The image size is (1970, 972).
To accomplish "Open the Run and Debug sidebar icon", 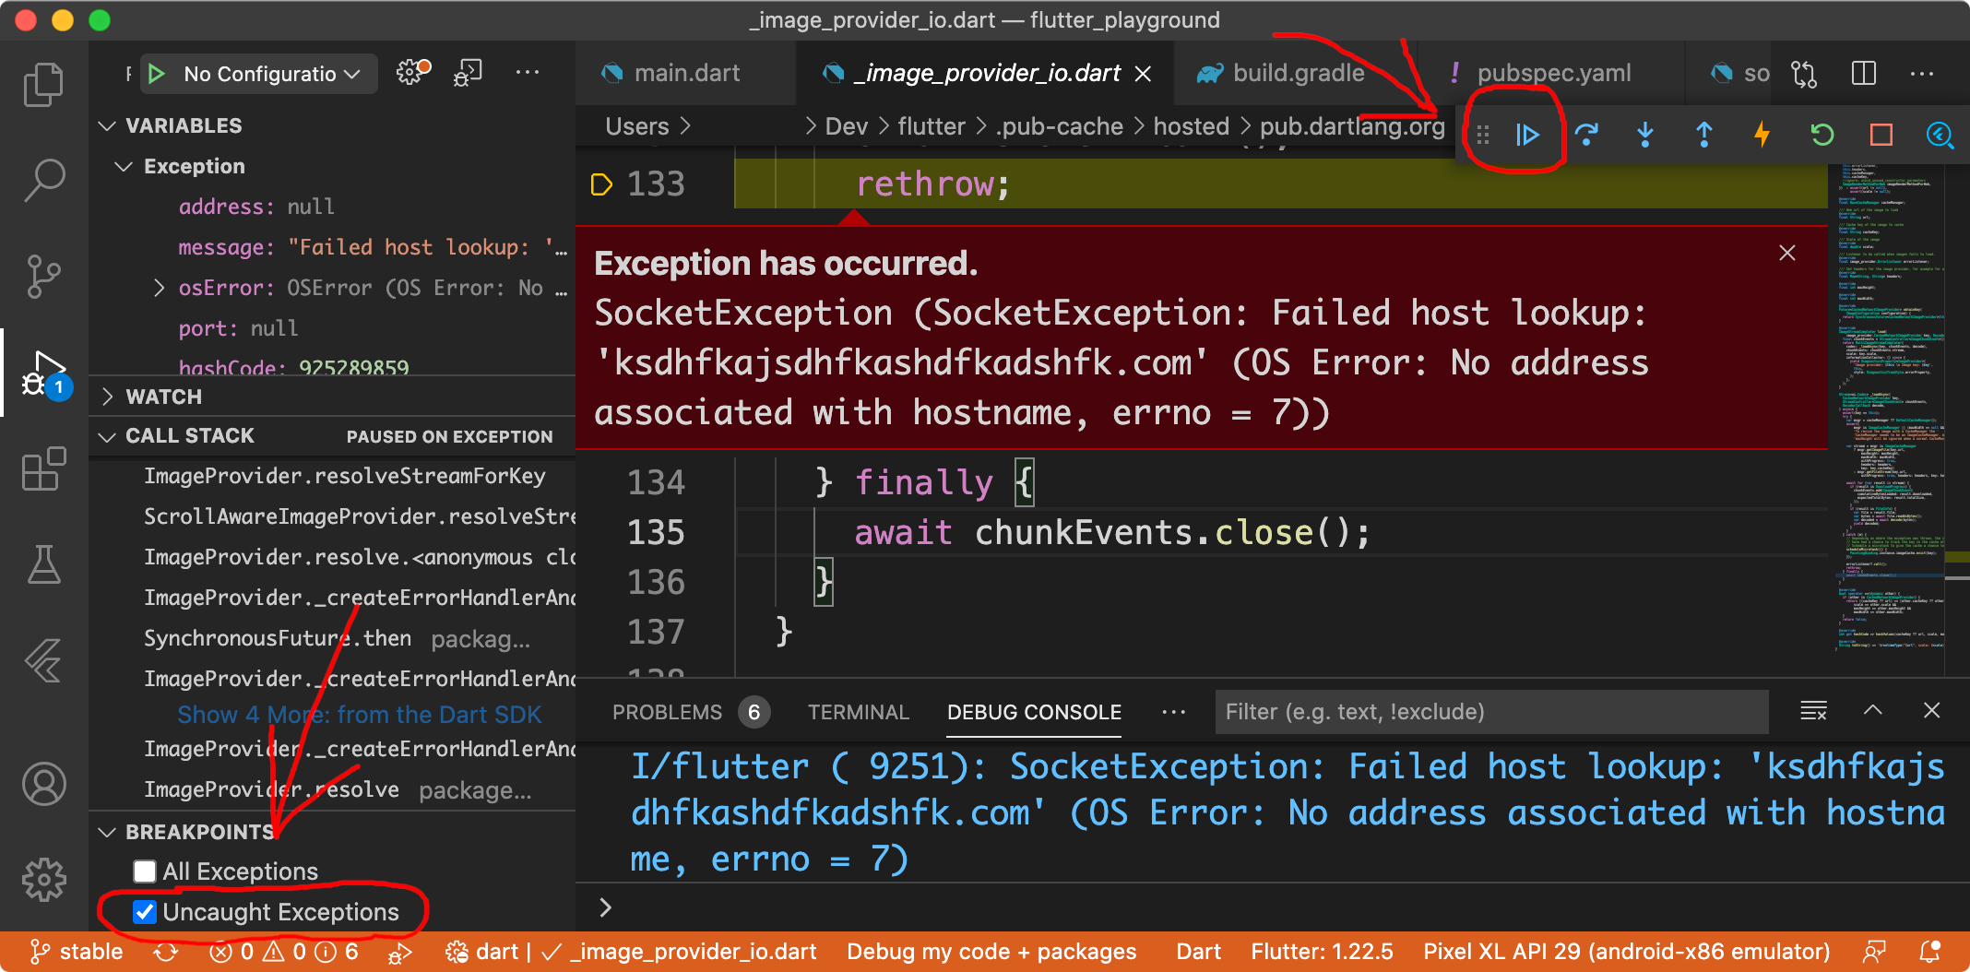I will pyautogui.click(x=42, y=374).
